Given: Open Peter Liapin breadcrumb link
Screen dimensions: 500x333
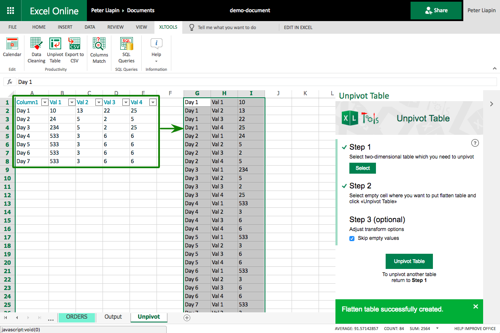Looking at the screenshot, I should click(x=105, y=11).
